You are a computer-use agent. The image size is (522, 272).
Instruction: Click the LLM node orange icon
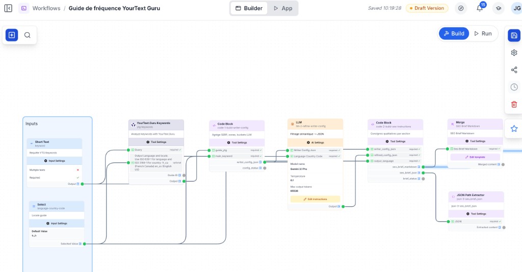click(292, 124)
